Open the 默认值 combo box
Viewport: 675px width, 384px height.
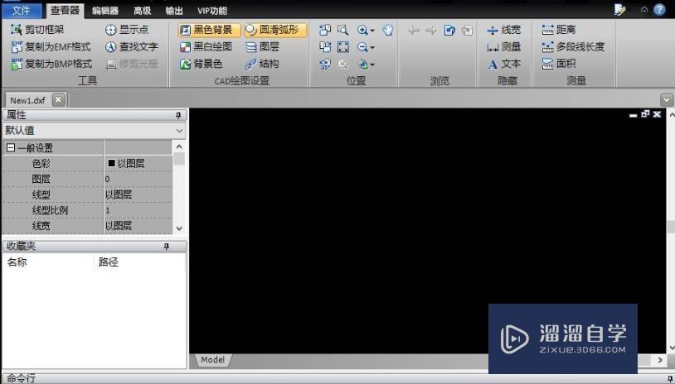click(95, 130)
